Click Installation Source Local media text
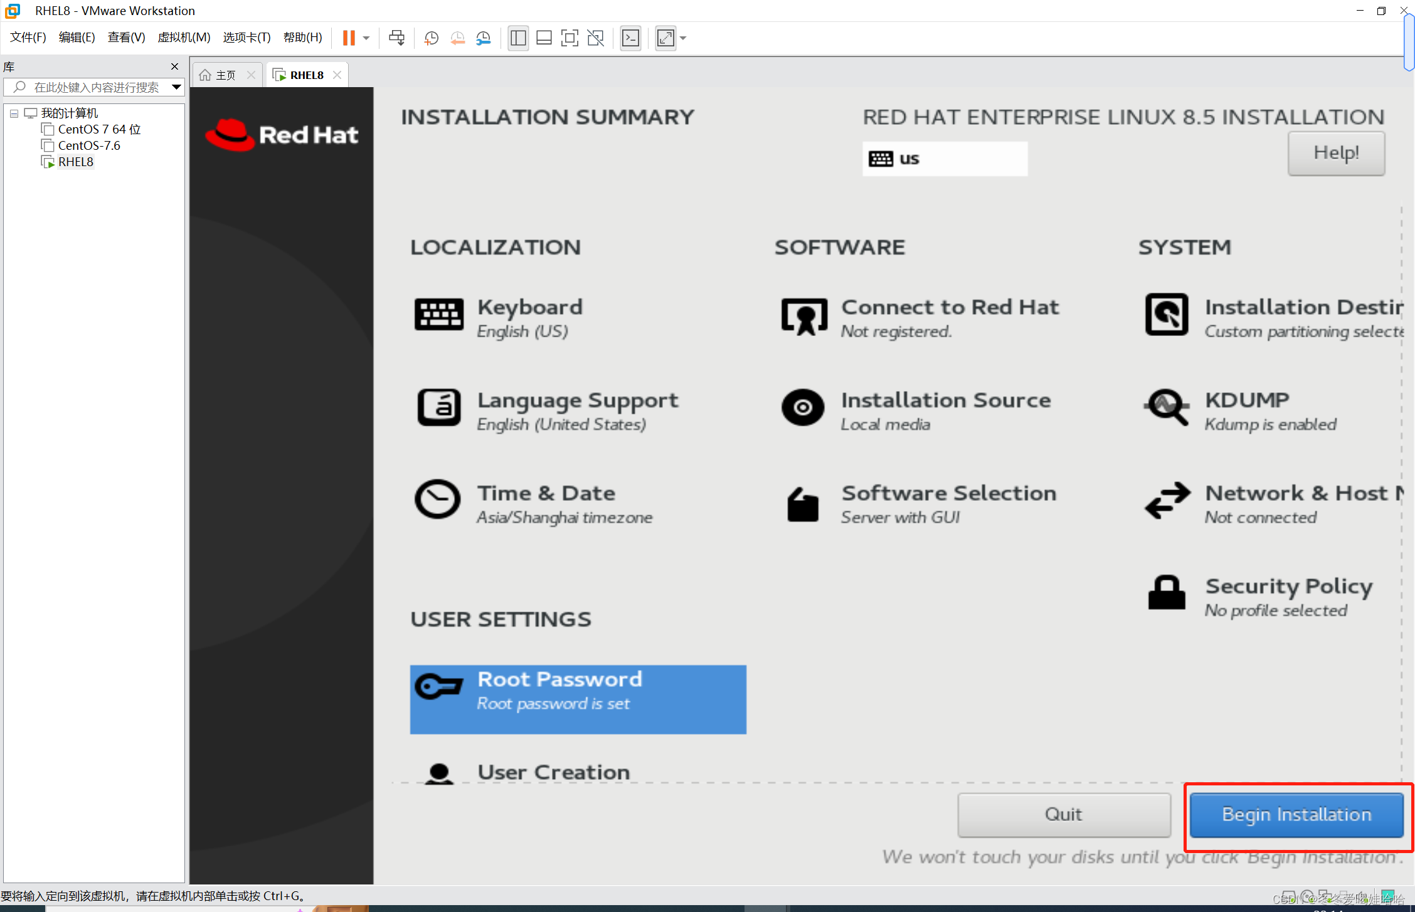The image size is (1415, 912). pyautogui.click(x=885, y=424)
